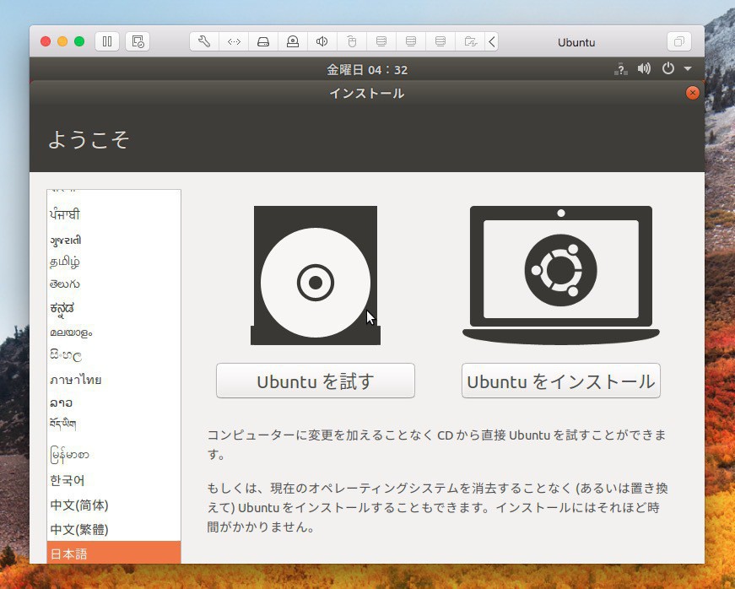The height and width of the screenshot is (589, 735).
Task: Select ภาษาไทย in the language list
Action: point(75,380)
